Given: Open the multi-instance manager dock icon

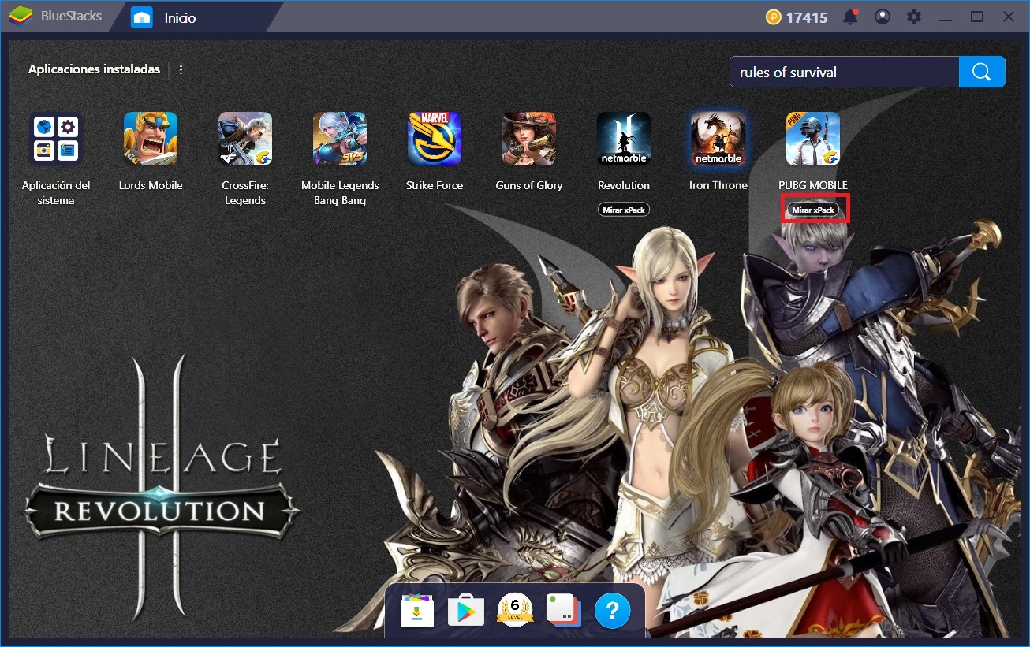Looking at the screenshot, I should tap(563, 611).
